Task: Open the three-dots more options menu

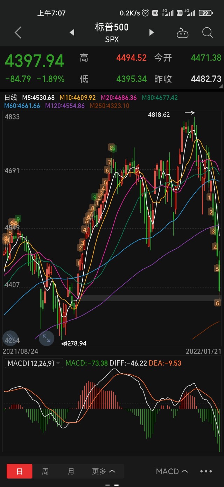Action: pyautogui.click(x=206, y=471)
